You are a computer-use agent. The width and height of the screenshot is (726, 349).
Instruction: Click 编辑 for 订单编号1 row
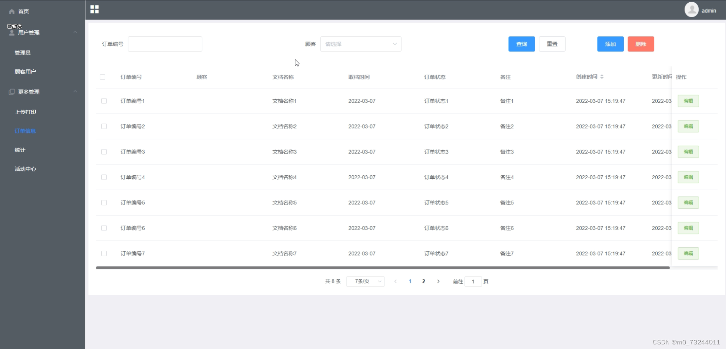click(x=688, y=101)
